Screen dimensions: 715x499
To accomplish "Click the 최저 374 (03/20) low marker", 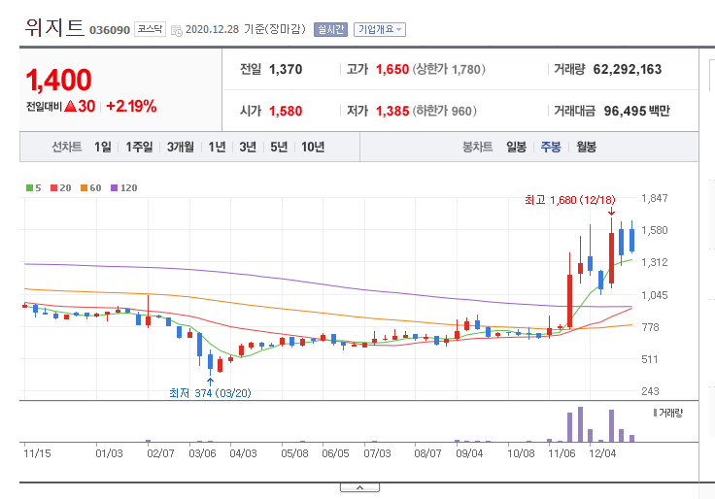I will (210, 393).
